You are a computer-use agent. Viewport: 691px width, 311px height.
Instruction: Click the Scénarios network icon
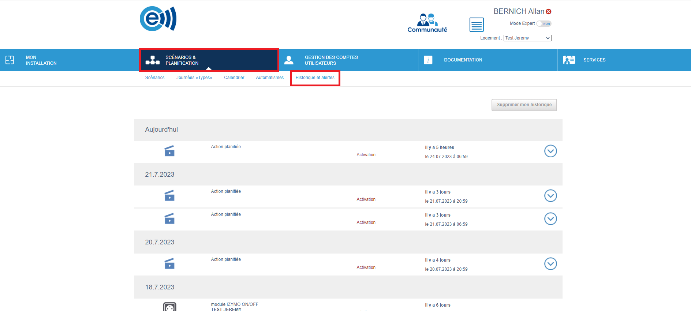pos(153,60)
